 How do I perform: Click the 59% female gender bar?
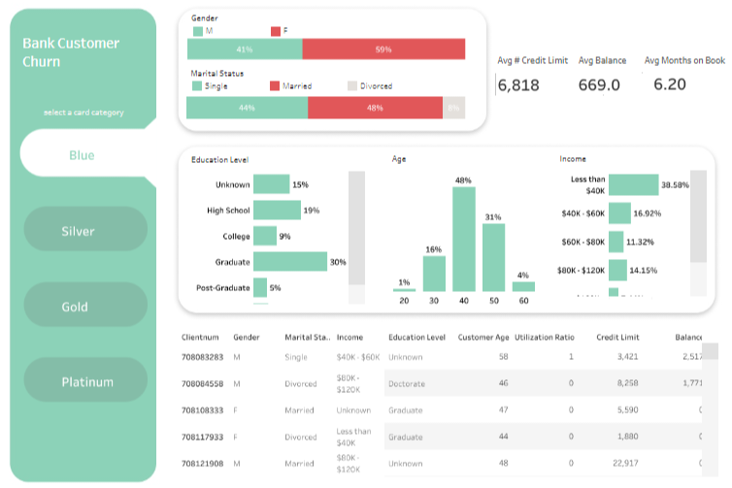pyautogui.click(x=383, y=49)
